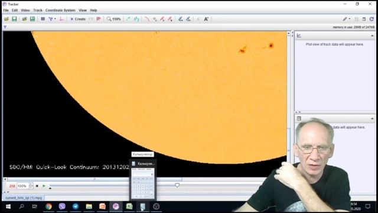The width and height of the screenshot is (378, 213).
Task: Open the Autotracker flag icon
Action: [99, 19]
